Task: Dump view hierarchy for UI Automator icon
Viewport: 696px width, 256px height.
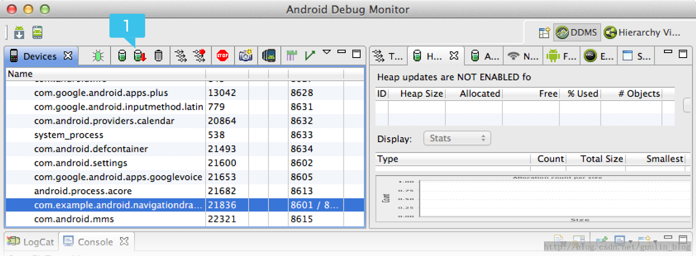Action: [x=269, y=56]
